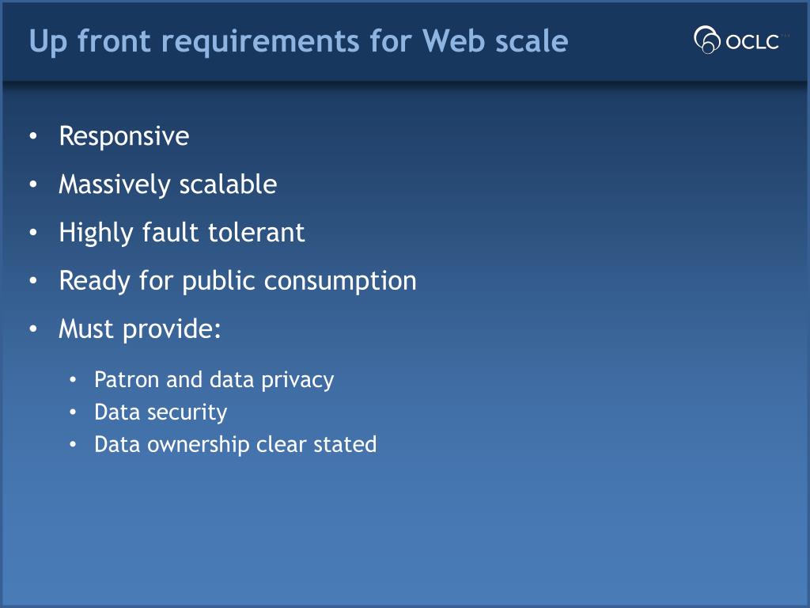Click 'Highly fault tolerant' text
The image size is (810, 608).
point(182,233)
